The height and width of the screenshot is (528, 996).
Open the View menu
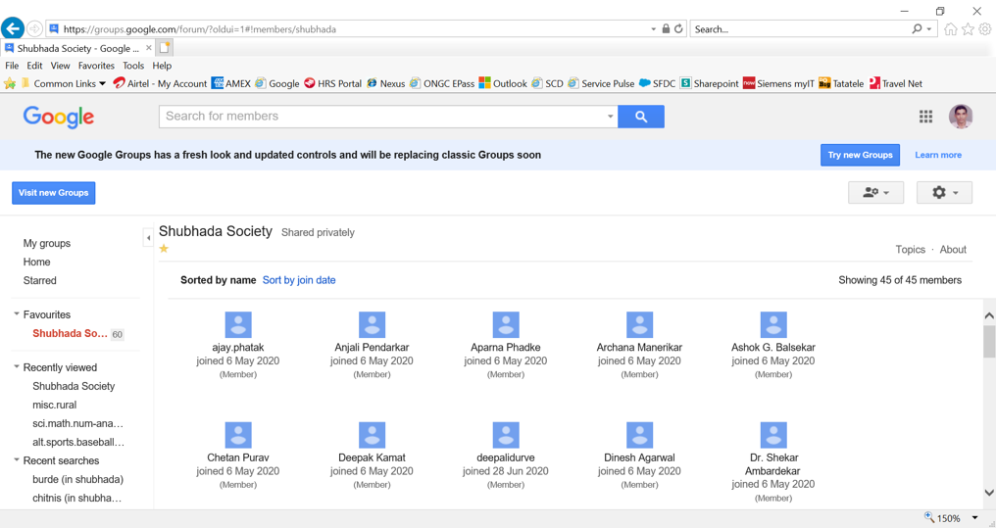coord(61,66)
